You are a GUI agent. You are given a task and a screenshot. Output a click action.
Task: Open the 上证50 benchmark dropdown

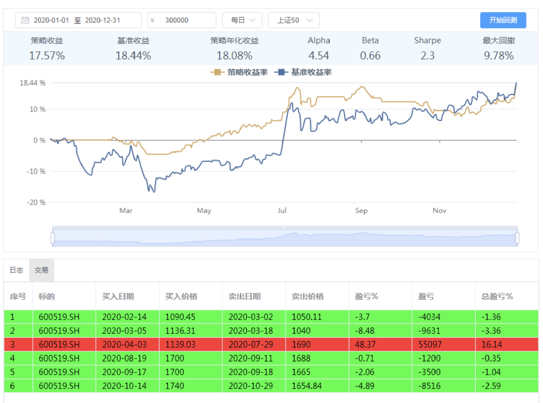(x=294, y=21)
